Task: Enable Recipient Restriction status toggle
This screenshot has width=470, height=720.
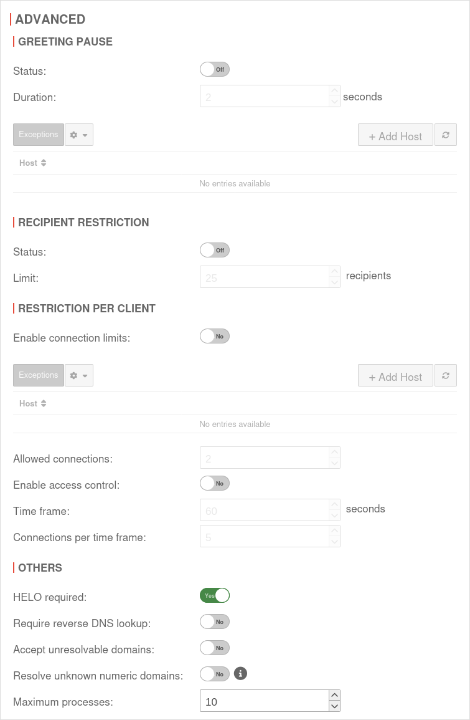Action: (x=215, y=250)
